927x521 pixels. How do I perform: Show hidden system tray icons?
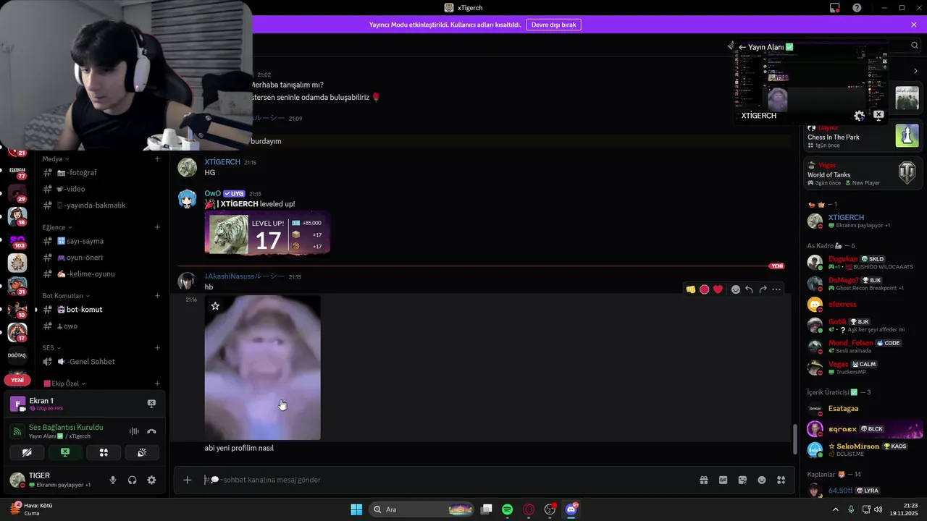(836, 509)
